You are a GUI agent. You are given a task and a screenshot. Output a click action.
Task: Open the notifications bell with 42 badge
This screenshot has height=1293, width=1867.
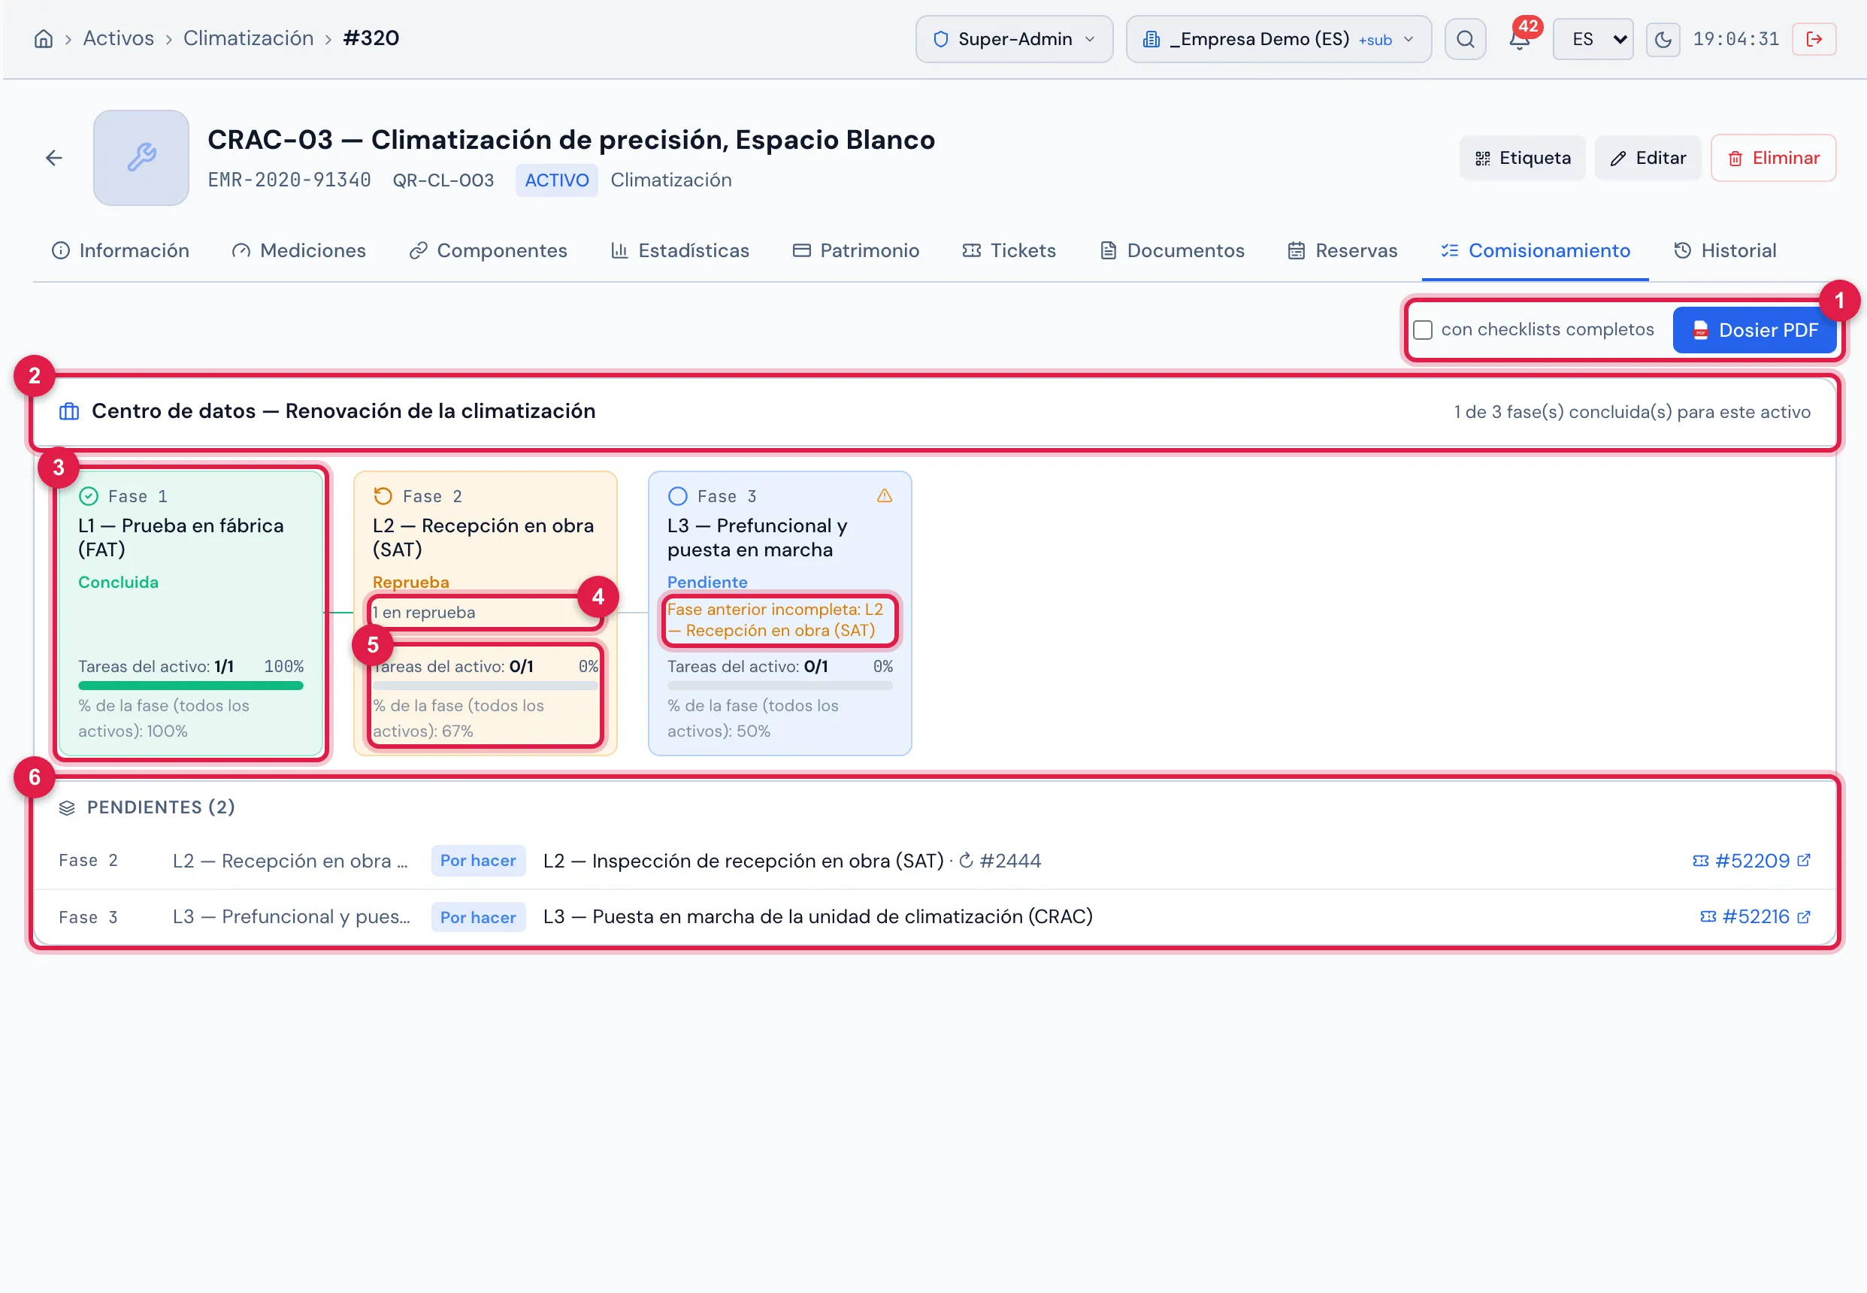coord(1520,38)
